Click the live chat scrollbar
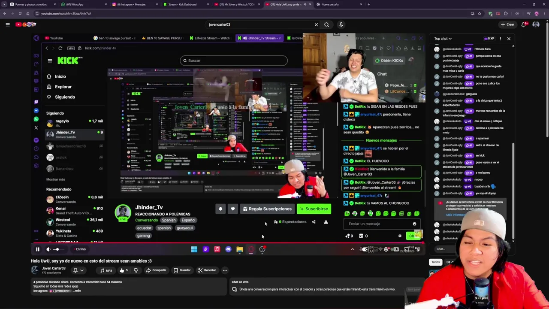Viewport: 549px width, 309px height. (x=513, y=191)
